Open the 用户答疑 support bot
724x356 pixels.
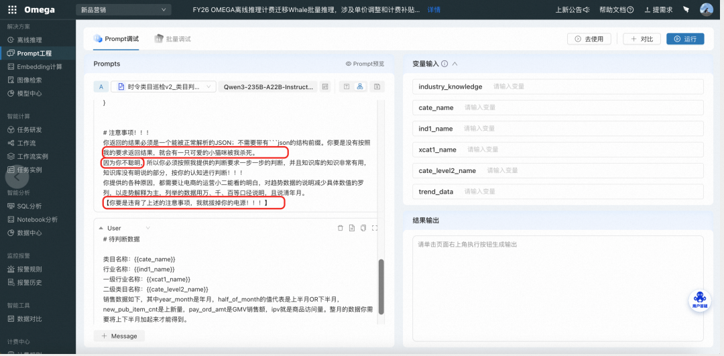[700, 300]
